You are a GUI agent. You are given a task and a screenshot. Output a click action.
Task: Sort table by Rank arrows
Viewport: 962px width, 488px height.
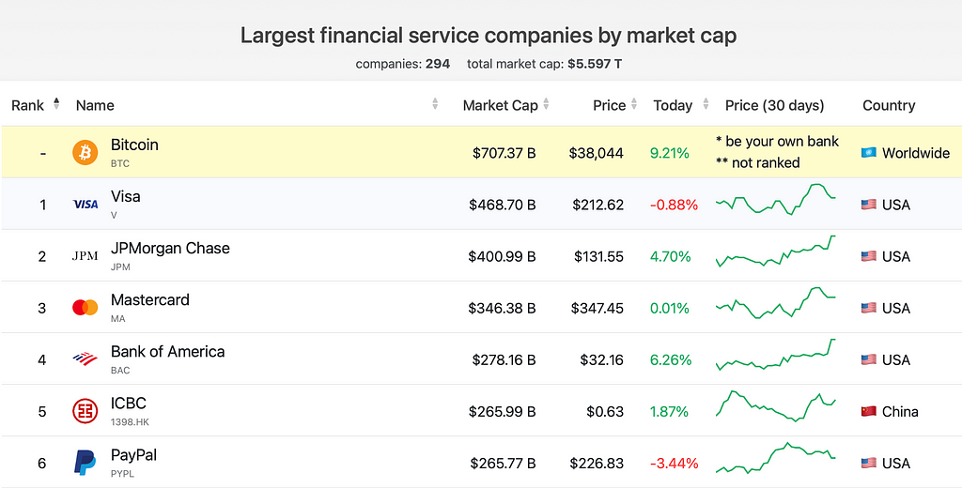pyautogui.click(x=56, y=103)
